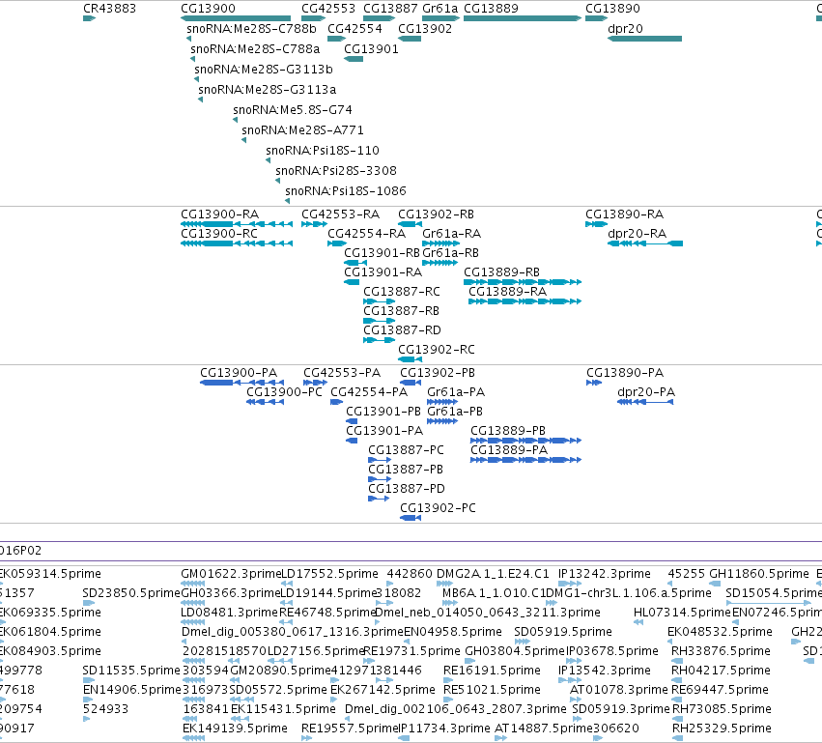Click the CG42554-PA protein label
Image resolution: width=822 pixels, height=743 pixels.
369,392
